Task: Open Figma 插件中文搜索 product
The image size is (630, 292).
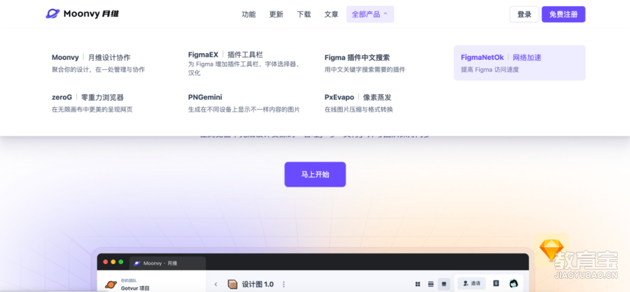Action: pyautogui.click(x=365, y=63)
